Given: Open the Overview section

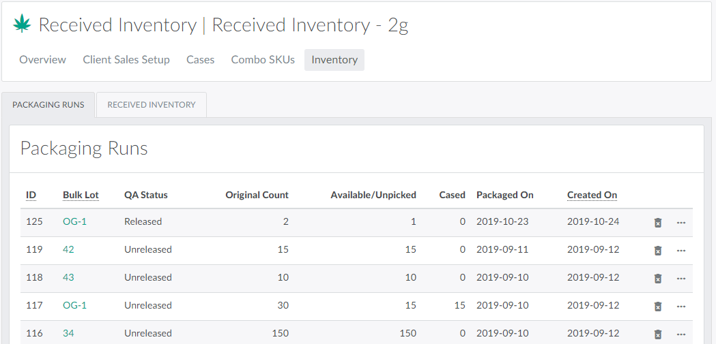Looking at the screenshot, I should [42, 60].
